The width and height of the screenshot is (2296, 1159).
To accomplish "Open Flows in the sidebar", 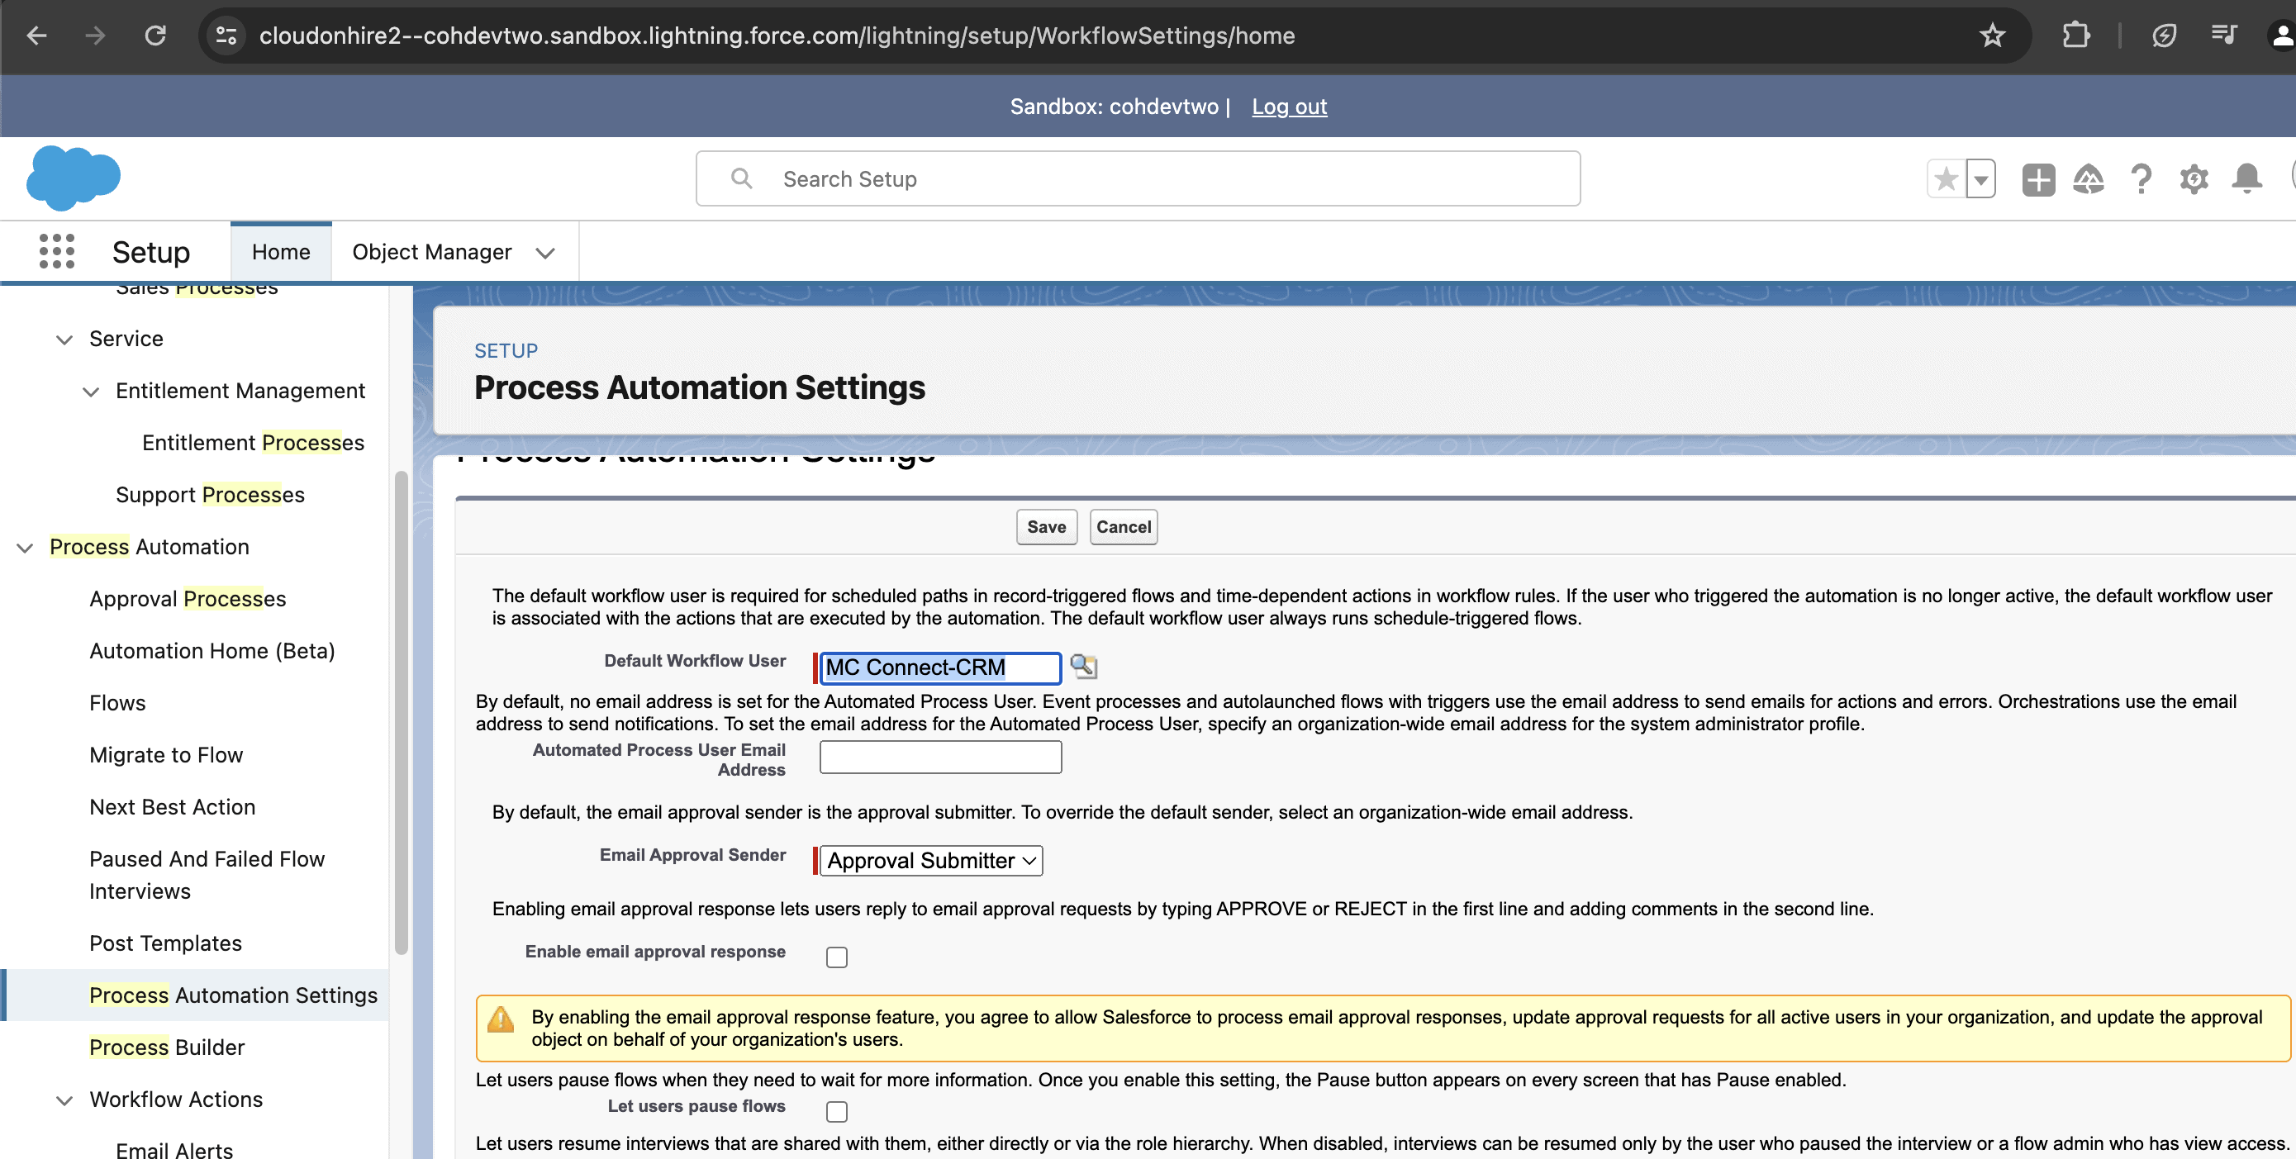I will click(117, 703).
